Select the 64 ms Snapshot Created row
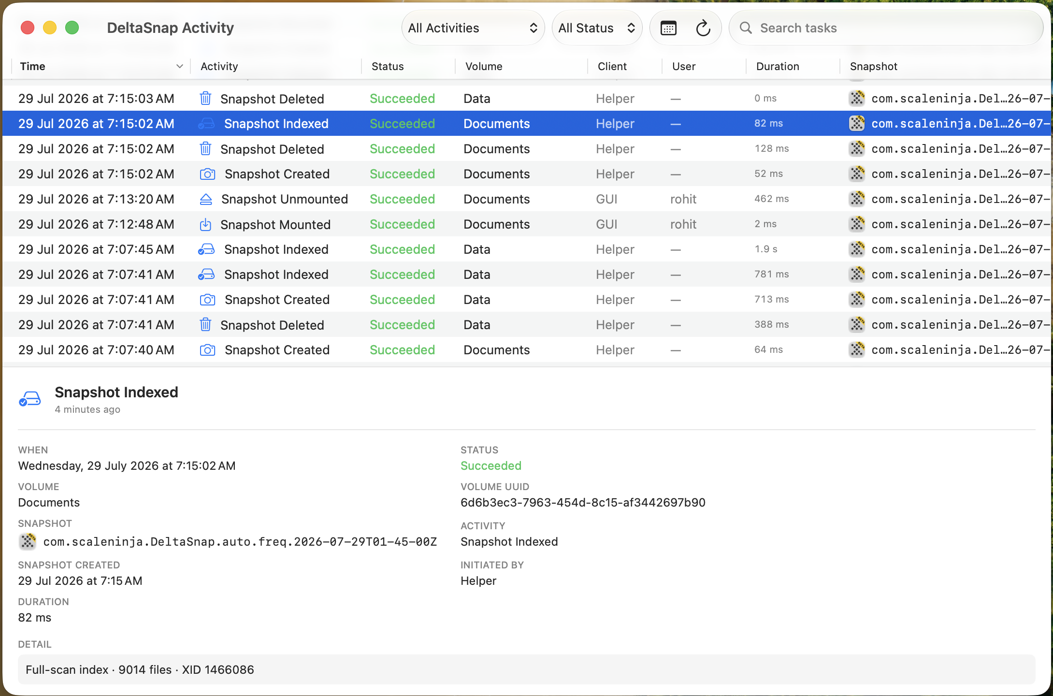Viewport: 1053px width, 696px height. click(527, 350)
